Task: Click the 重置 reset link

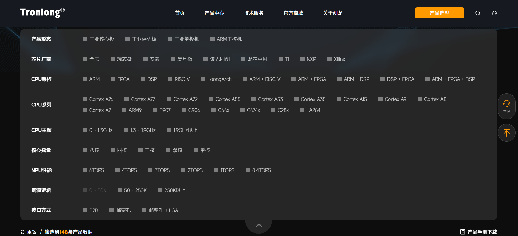Action: pyautogui.click(x=32, y=232)
